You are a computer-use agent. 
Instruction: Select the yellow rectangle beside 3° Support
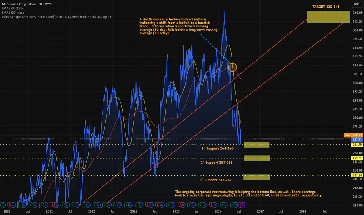click(257, 177)
